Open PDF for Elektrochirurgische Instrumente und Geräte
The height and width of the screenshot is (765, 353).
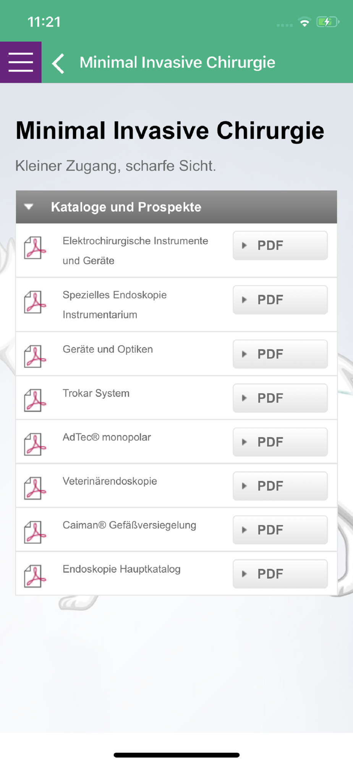pyautogui.click(x=280, y=246)
